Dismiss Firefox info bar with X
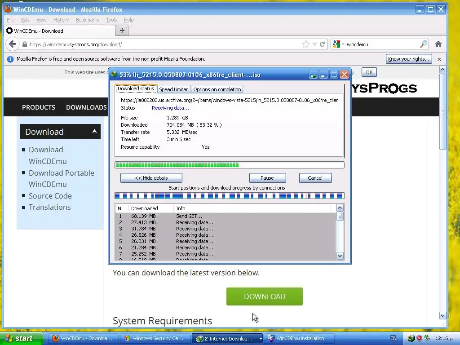 (439, 59)
